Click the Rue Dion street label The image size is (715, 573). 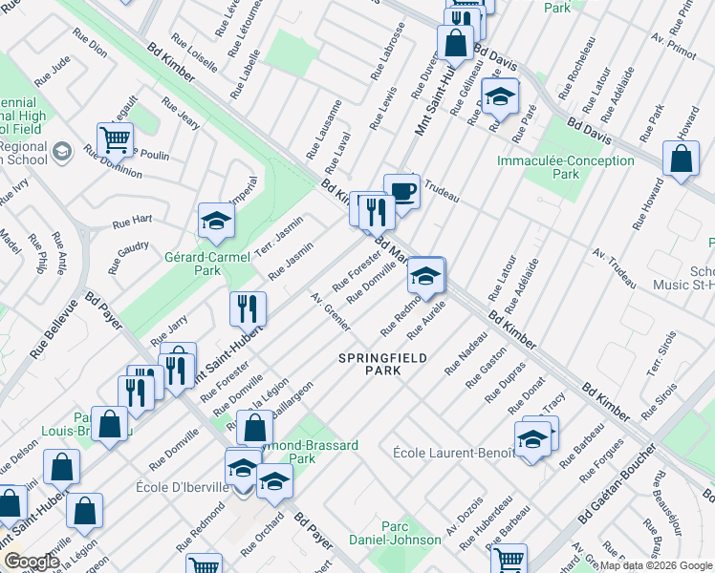coord(90,43)
